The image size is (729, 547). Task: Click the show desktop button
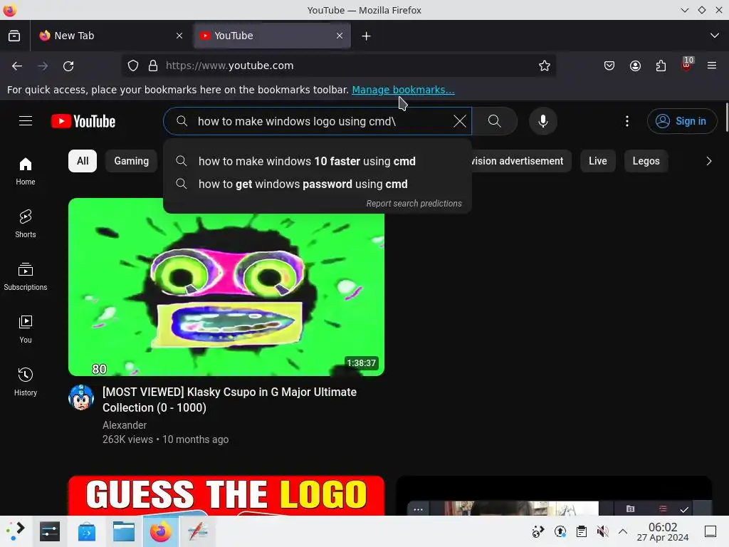coord(710,531)
